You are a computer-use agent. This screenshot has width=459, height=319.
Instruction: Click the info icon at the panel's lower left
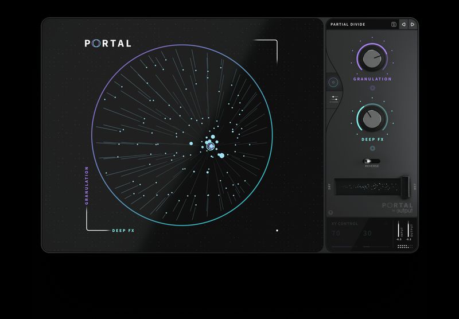click(x=331, y=212)
